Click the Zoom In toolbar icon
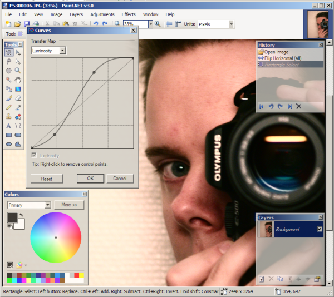The width and height of the screenshot is (334, 297). point(158,24)
